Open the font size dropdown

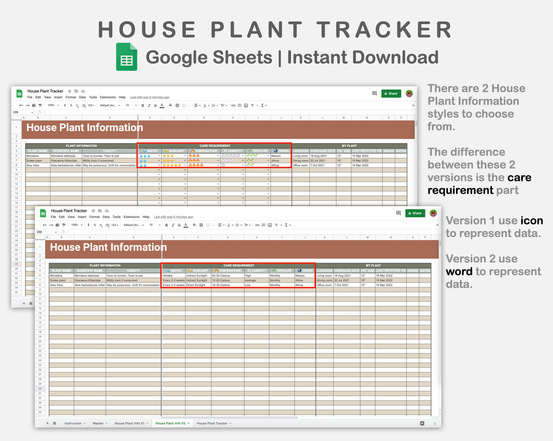coord(151,225)
